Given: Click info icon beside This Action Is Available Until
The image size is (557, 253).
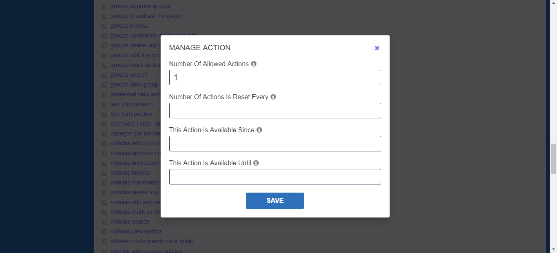Looking at the screenshot, I should pos(256,163).
